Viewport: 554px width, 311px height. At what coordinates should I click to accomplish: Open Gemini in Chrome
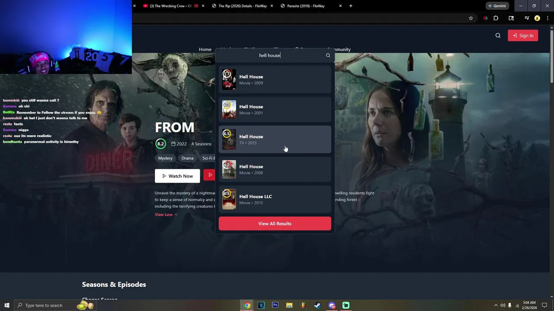tap(496, 6)
